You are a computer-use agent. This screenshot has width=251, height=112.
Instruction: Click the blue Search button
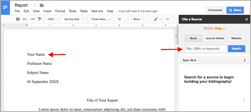(236, 49)
